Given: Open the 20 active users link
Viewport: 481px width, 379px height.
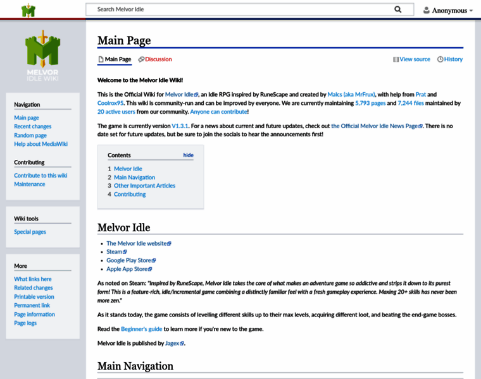Looking at the screenshot, I should click(x=116, y=112).
